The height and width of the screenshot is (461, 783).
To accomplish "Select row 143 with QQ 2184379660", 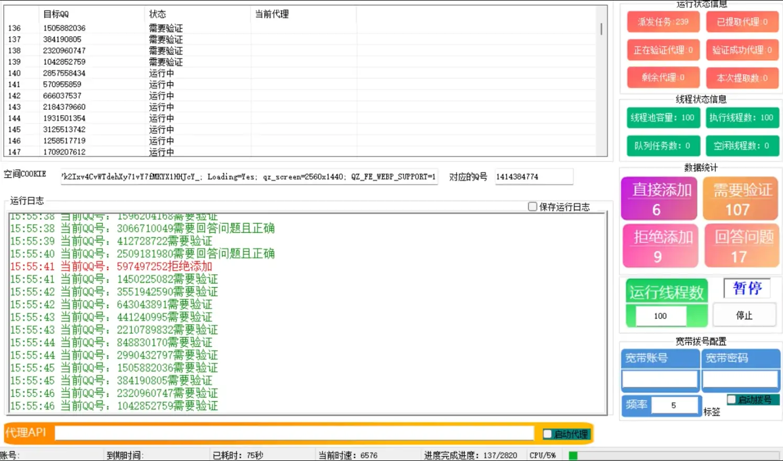I will click(x=299, y=107).
